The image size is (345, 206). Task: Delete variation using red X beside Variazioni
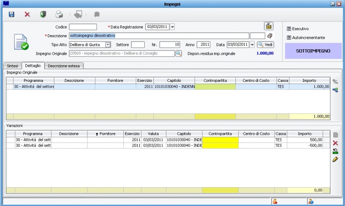(x=335, y=143)
